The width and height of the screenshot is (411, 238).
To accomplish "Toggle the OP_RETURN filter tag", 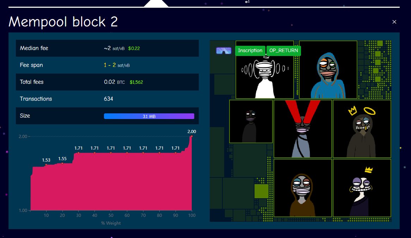I will 284,51.
